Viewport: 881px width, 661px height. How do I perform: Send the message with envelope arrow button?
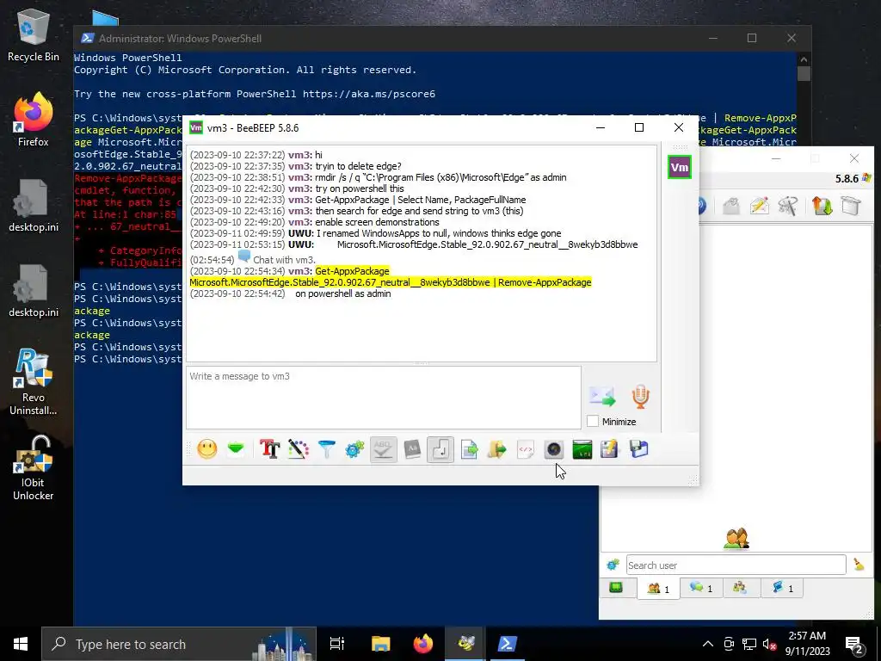coord(602,396)
